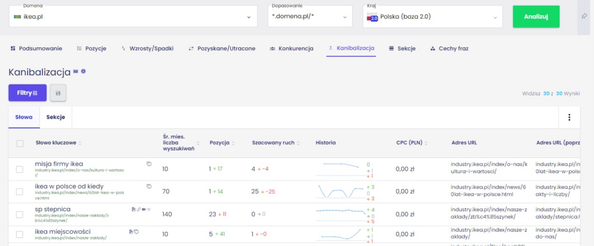
Task: Tick checkbox for 'misja firmy ikea' row
Action: [x=20, y=169]
